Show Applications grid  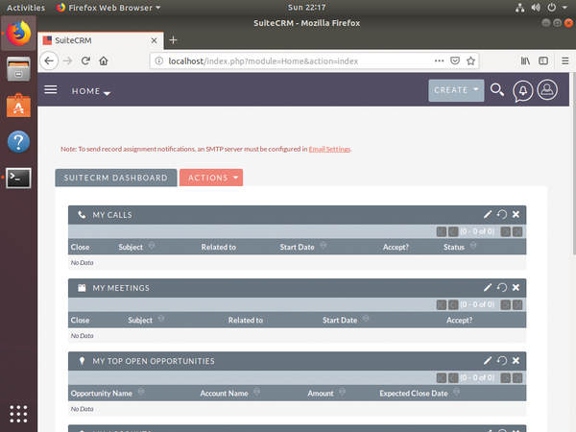point(18,414)
